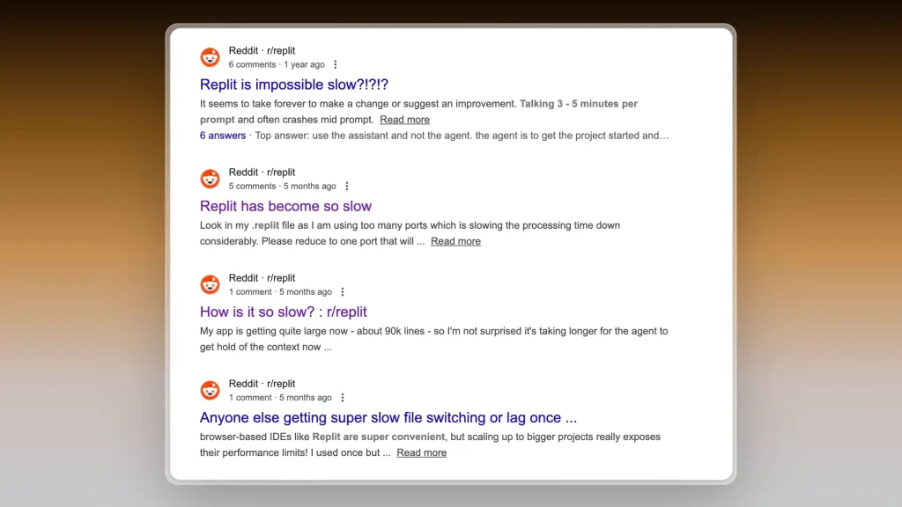The height and width of the screenshot is (507, 902).
Task: Click 'Reddit · r/replit' source above '5 comments'
Action: click(x=262, y=173)
